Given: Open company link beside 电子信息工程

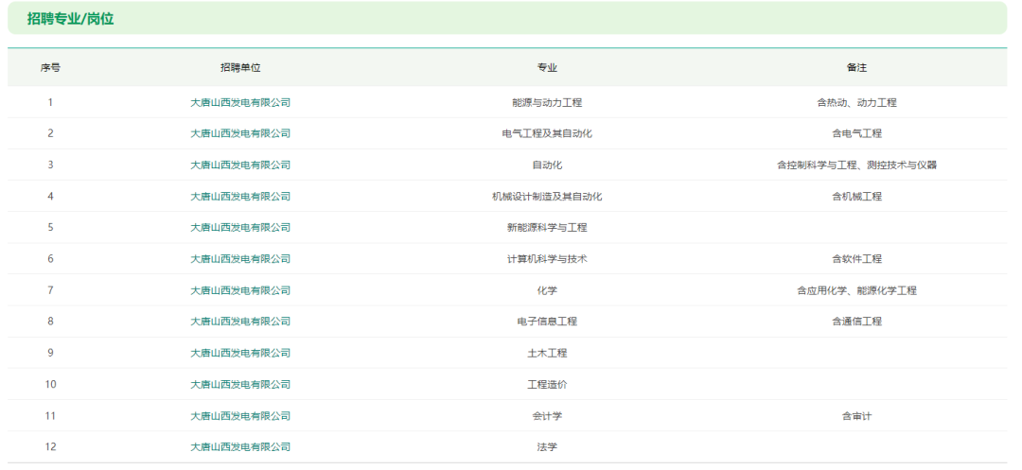Looking at the screenshot, I should pos(240,322).
